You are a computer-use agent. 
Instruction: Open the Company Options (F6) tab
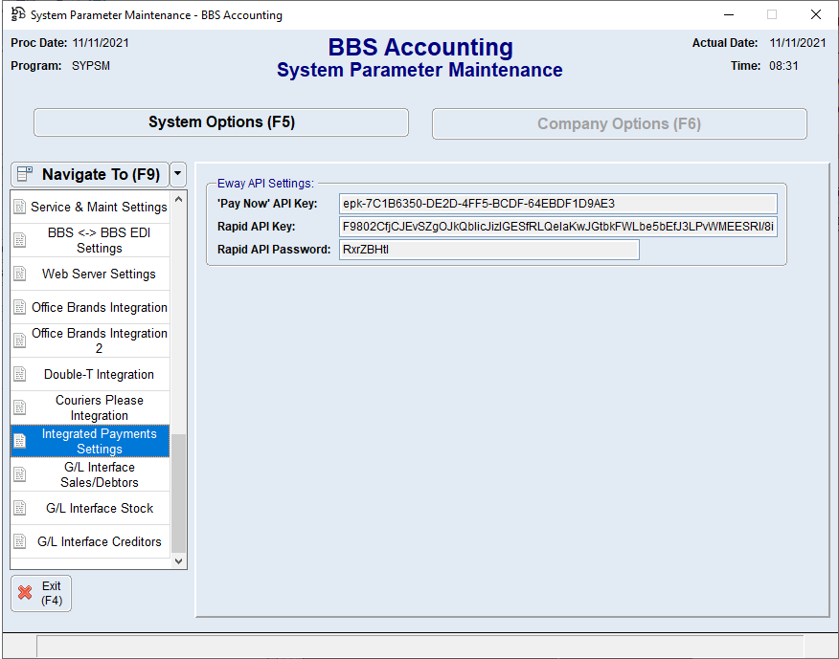(619, 123)
